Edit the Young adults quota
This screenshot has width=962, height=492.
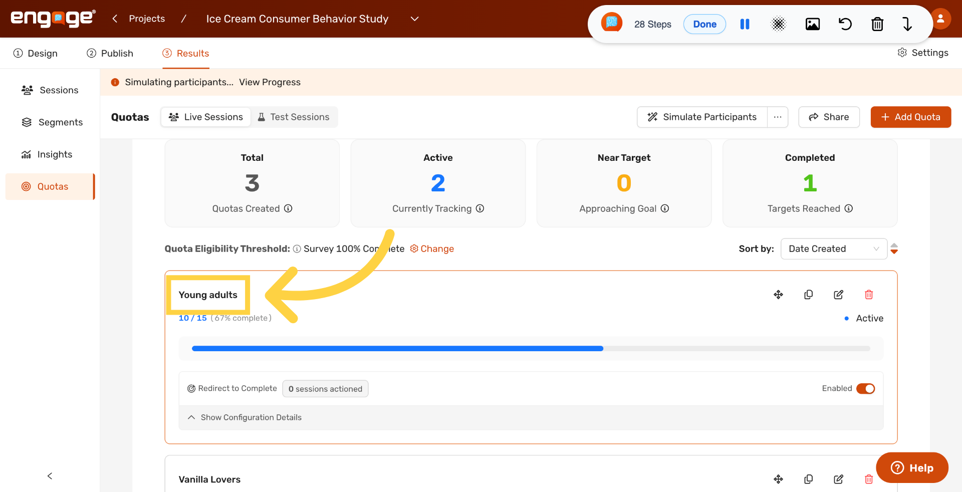[838, 295]
